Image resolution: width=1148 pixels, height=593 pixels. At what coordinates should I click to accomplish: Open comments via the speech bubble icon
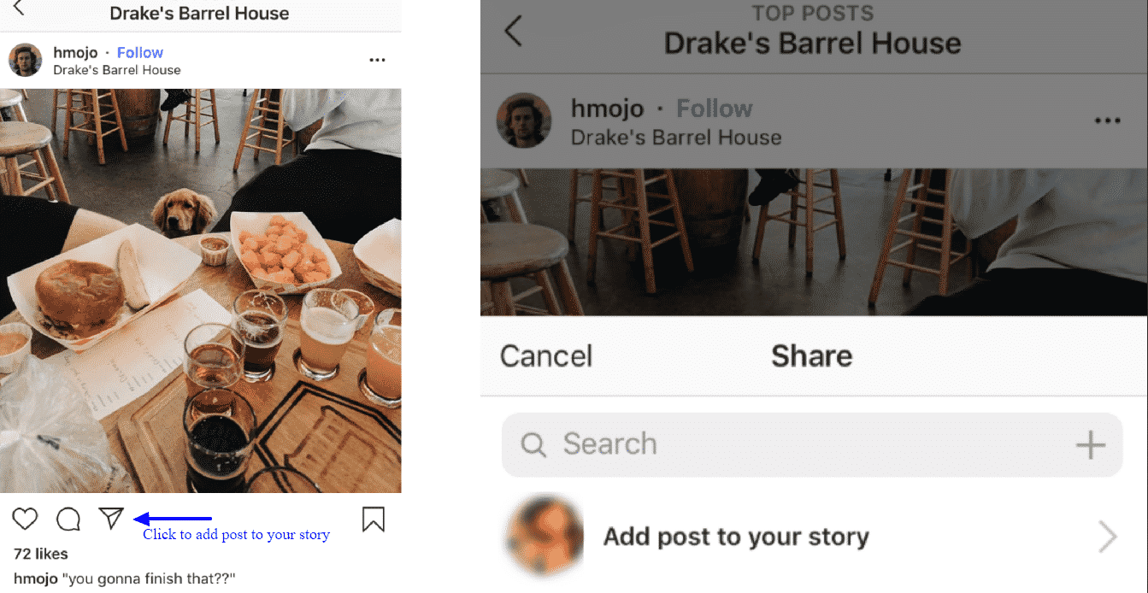(x=68, y=519)
